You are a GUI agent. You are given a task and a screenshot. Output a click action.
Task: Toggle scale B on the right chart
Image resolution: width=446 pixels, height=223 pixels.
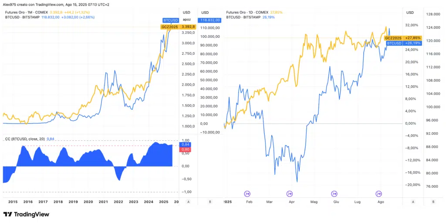(x=433, y=202)
